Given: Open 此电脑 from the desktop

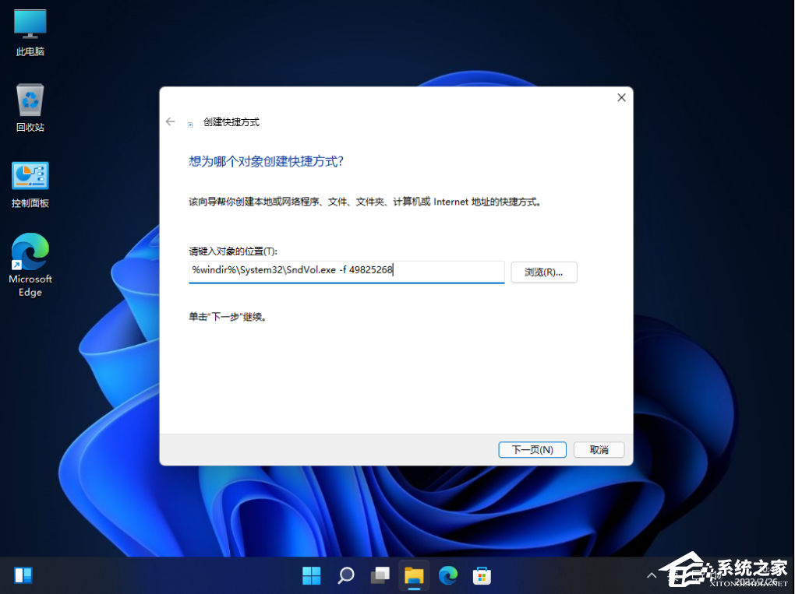Looking at the screenshot, I should (x=30, y=31).
